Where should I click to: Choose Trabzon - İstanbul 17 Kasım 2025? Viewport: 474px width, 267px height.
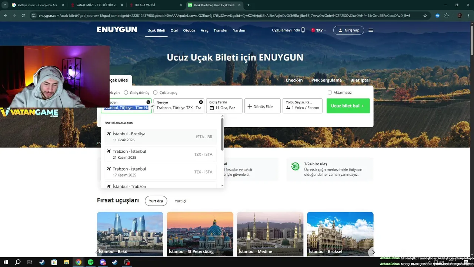160,172
